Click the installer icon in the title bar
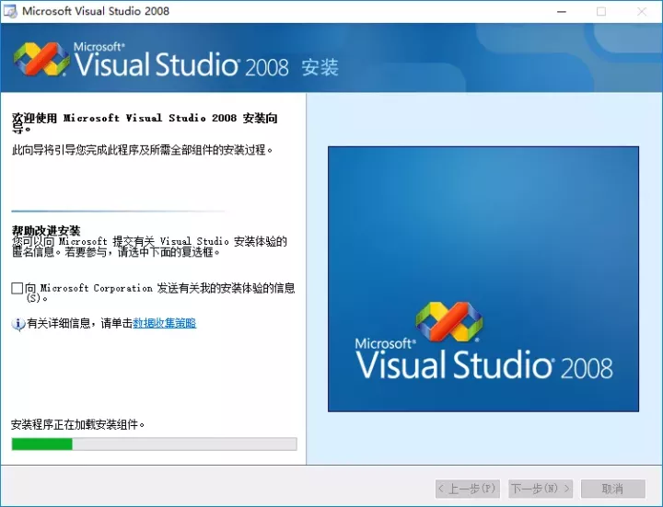663x507 pixels. [10, 11]
